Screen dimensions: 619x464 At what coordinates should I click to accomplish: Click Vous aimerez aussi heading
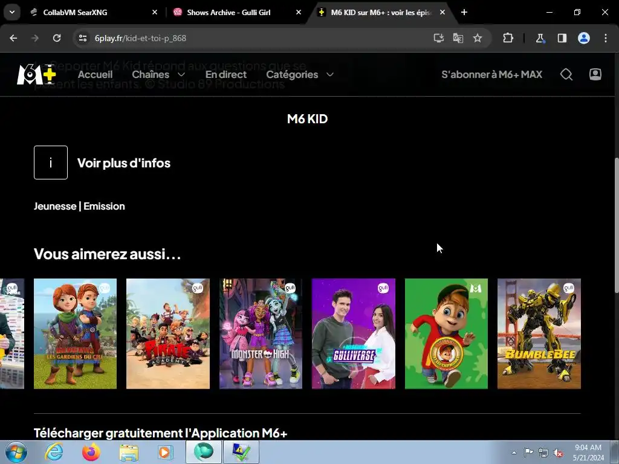click(x=108, y=254)
